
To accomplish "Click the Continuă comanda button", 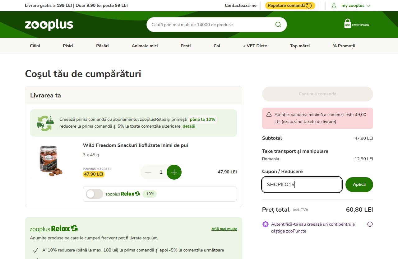I will [x=317, y=94].
